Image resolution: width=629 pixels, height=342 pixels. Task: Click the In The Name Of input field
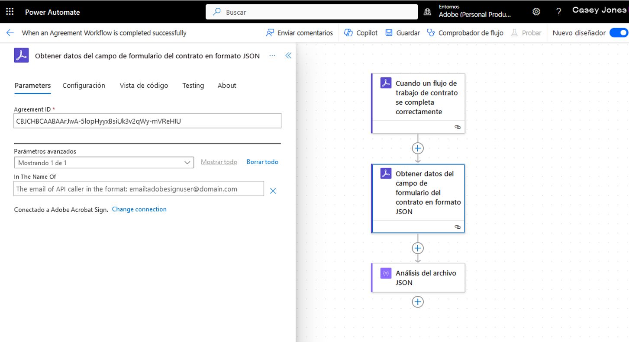[x=139, y=189]
